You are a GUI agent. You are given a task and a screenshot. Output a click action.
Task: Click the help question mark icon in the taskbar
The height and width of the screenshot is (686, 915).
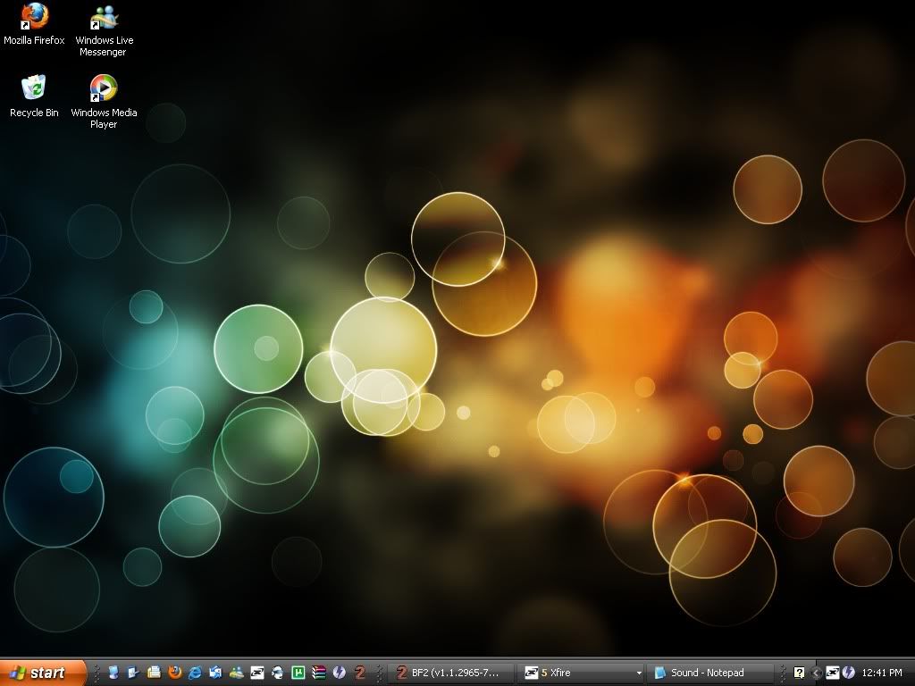[799, 673]
